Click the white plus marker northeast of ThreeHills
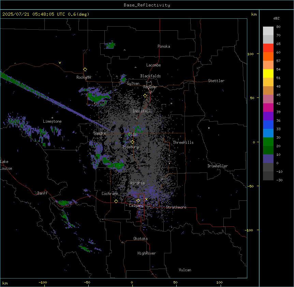294x287 pixels. point(209,128)
